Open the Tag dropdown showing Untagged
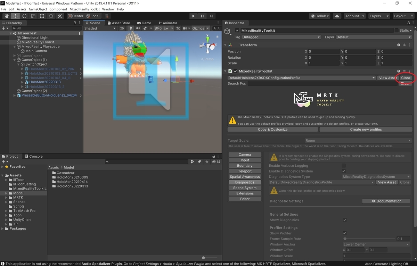417x266 pixels. 281,37
